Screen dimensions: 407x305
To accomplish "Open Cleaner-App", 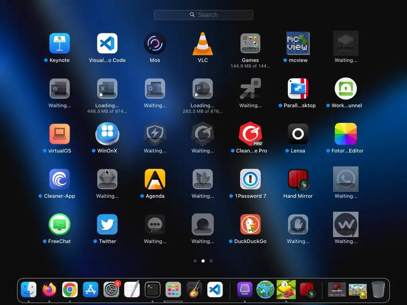I will [x=60, y=179].
